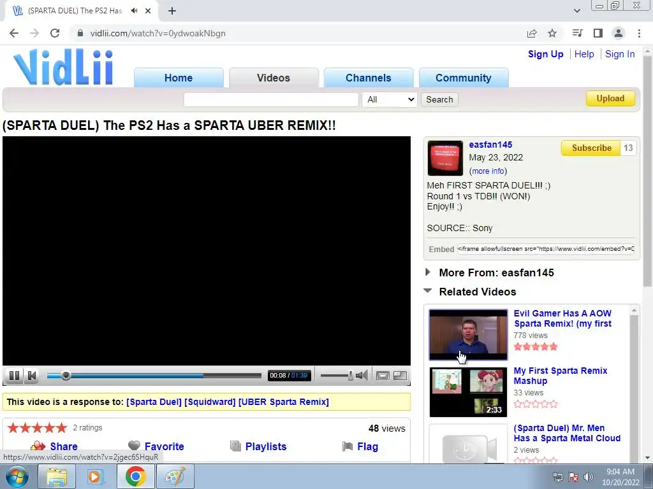Open Evil Gamer Has A AOW thumbnail
Image resolution: width=653 pixels, height=489 pixels.
coord(469,335)
